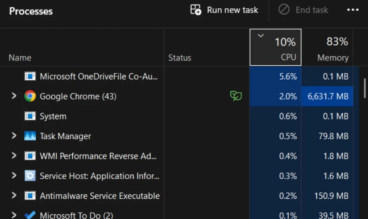Screen dimensions: 368x219
Task: Select the WMI Performance Reverse Ad... name
Action: [98, 156]
